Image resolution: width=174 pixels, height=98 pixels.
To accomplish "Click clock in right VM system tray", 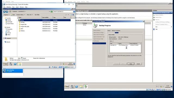I will click(168, 87).
